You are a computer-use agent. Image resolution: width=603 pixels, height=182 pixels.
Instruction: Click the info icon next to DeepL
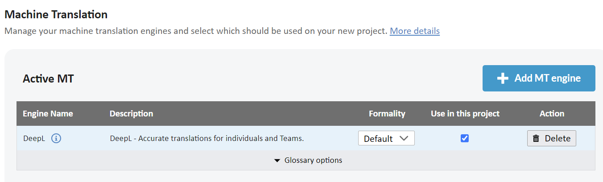[56, 138]
